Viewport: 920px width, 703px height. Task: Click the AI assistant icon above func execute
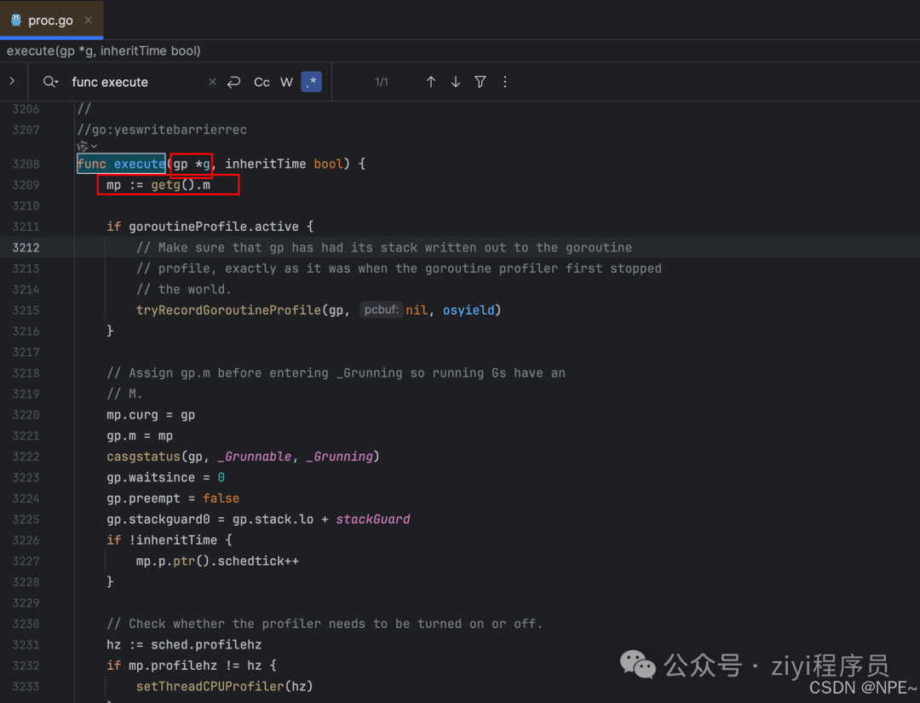[83, 147]
